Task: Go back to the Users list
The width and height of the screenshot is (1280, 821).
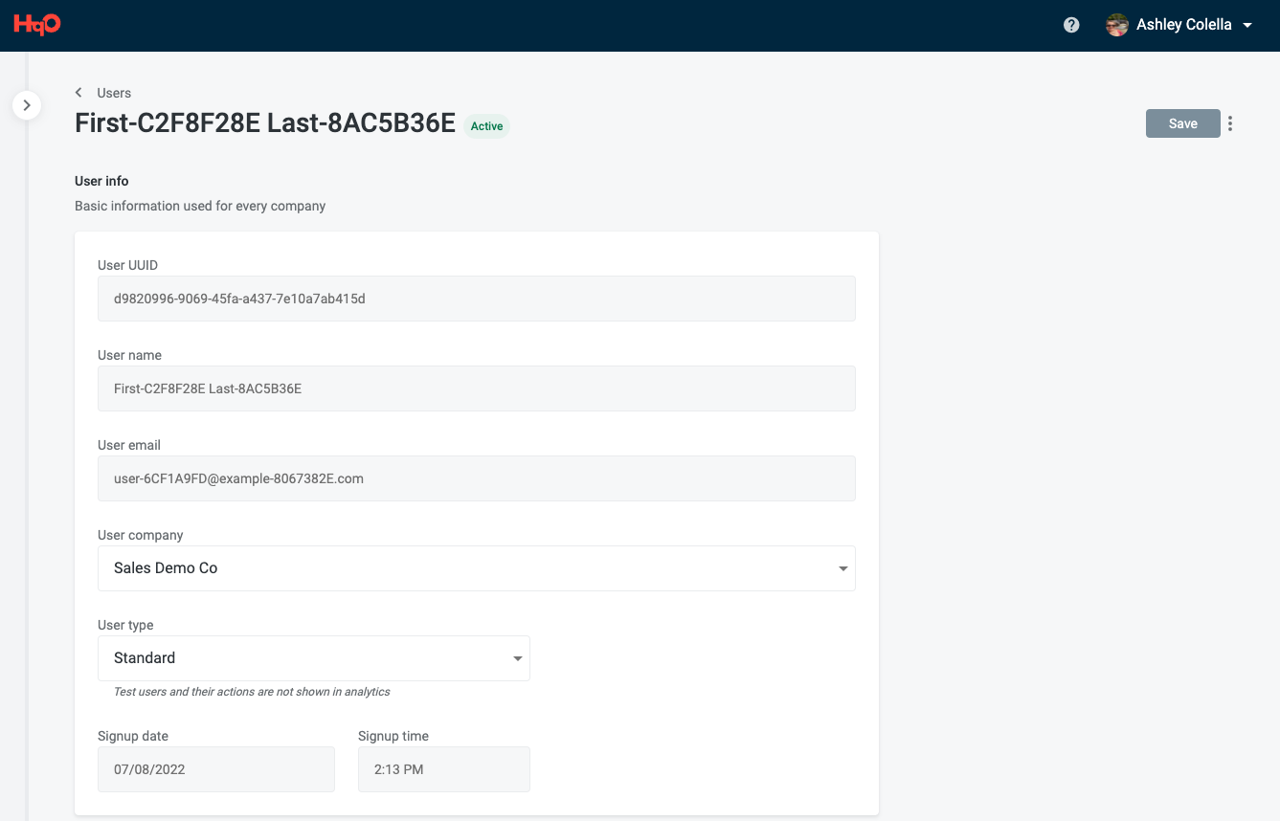Action: [114, 93]
